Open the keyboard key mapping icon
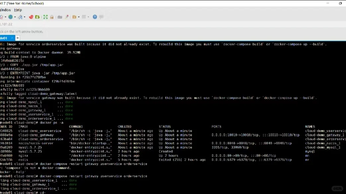Screen dimensions: 346x194 tap(60, 17)
